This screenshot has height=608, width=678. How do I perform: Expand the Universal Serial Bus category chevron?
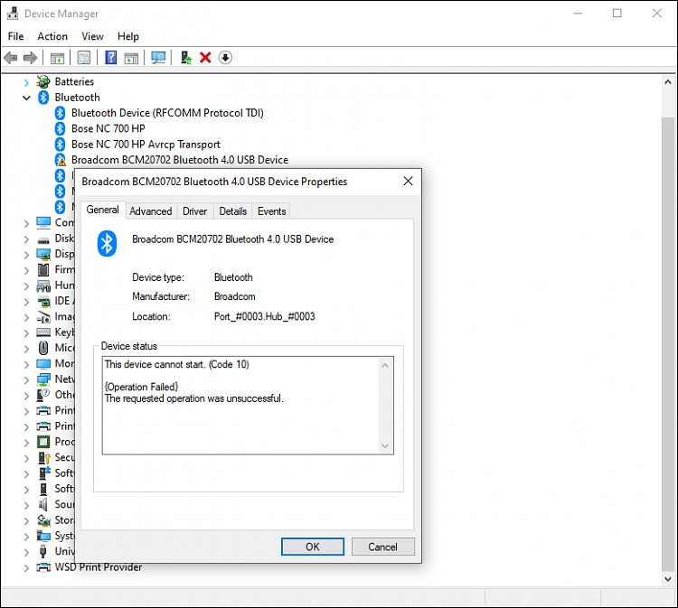tap(26, 552)
